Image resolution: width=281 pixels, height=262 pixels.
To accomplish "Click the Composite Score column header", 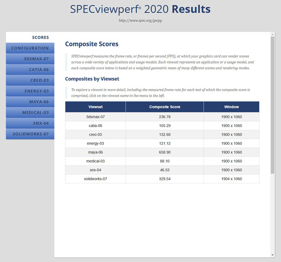I will [x=165, y=107].
